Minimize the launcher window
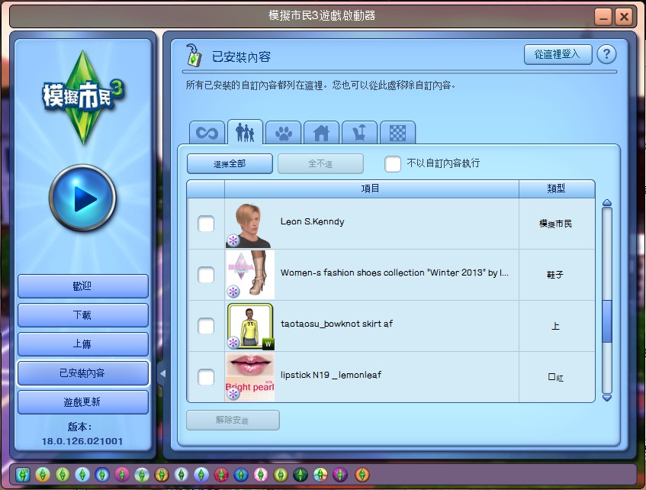Image resolution: width=646 pixels, height=490 pixels. coord(603,18)
